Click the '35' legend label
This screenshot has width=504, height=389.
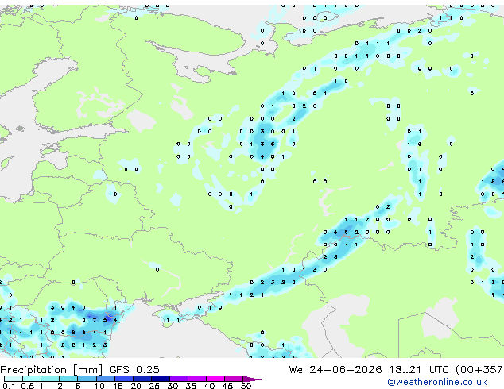point(191,386)
